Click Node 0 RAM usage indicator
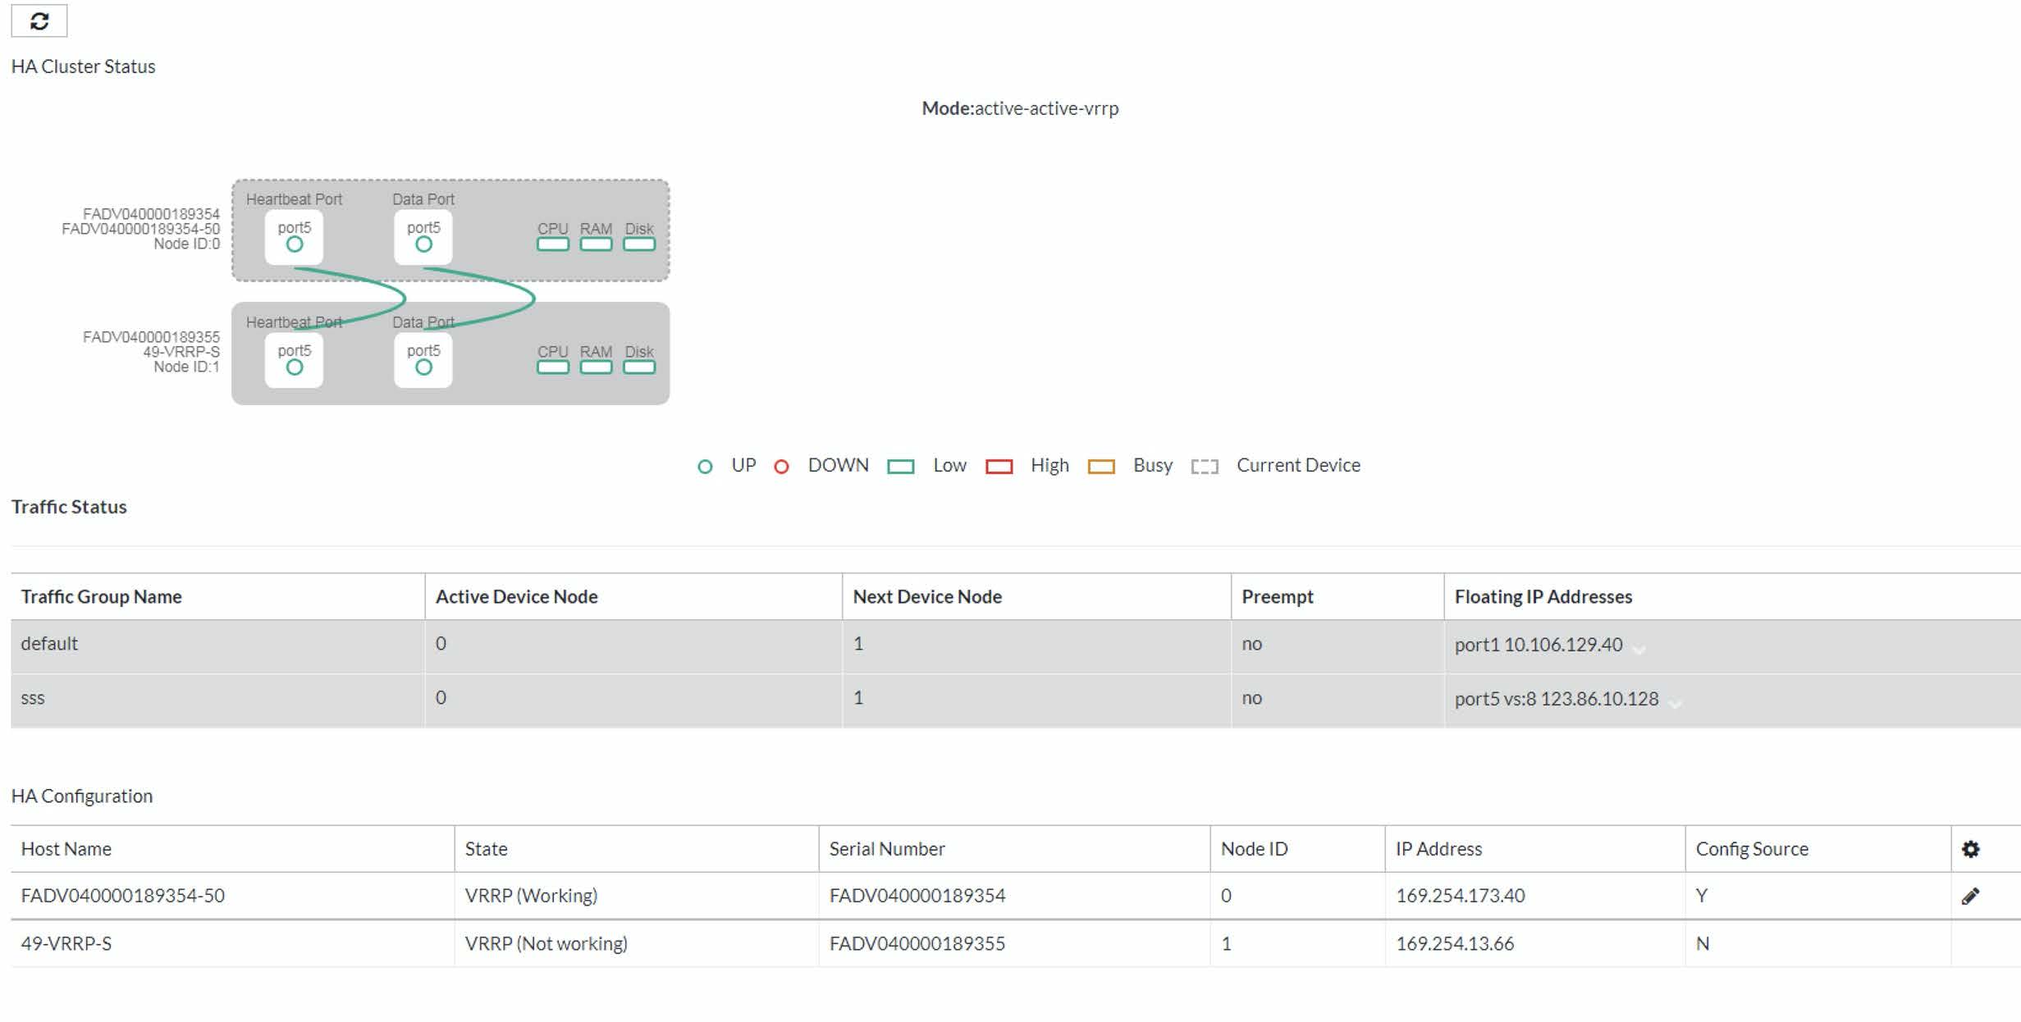The image size is (2021, 1022). 596,244
